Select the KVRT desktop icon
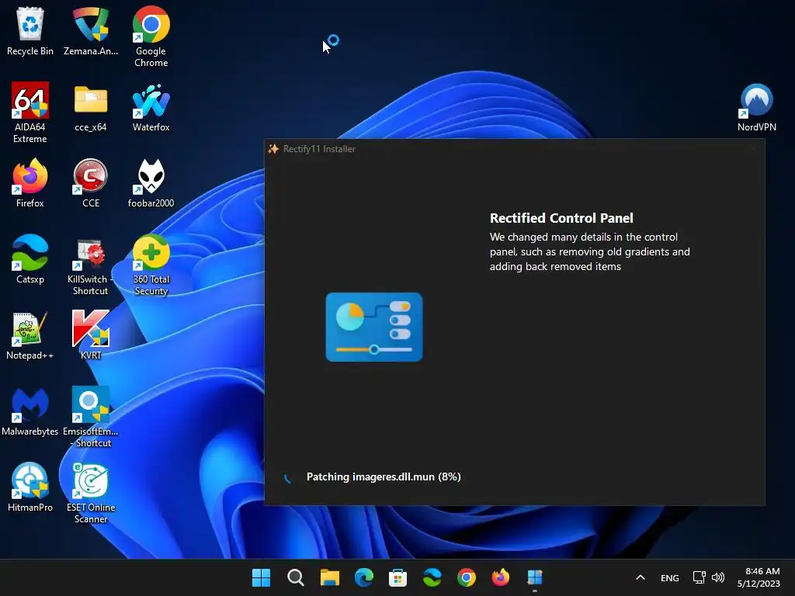 tap(91, 335)
